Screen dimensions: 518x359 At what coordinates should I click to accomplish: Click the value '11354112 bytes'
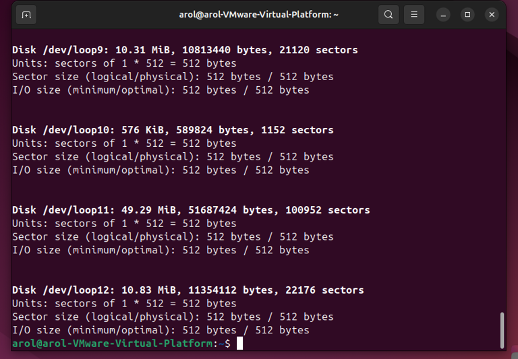[x=231, y=291]
